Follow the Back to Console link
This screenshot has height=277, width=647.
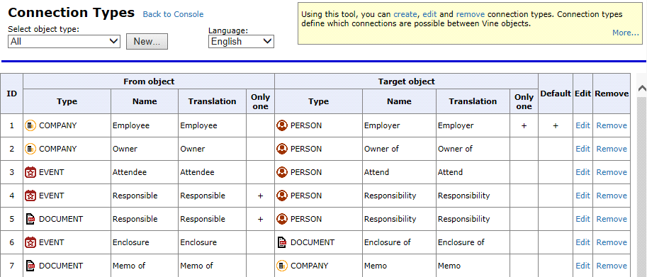click(x=173, y=14)
